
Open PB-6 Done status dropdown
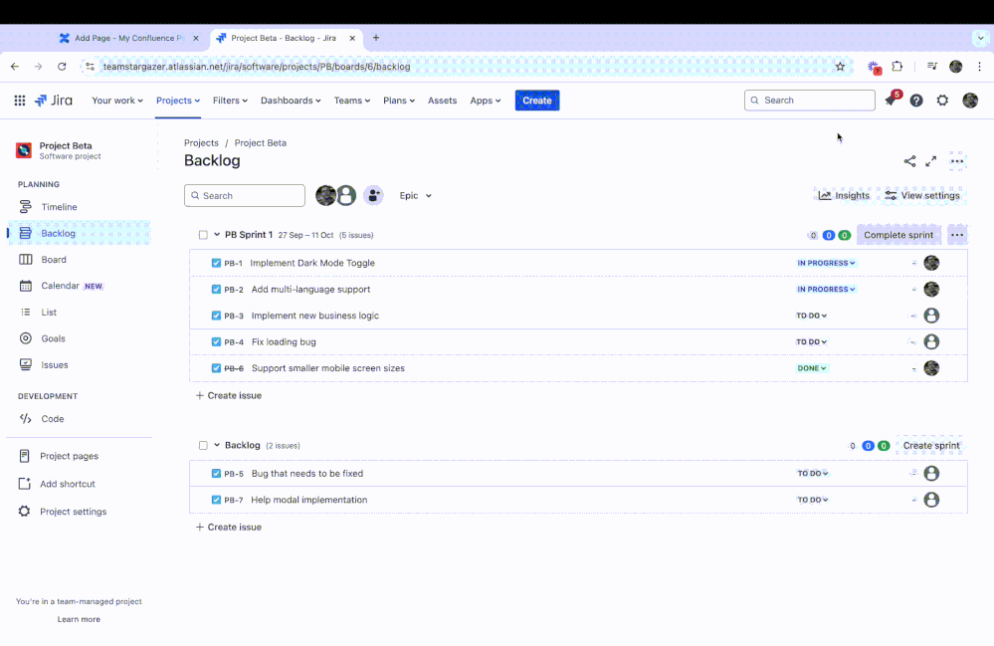812,367
